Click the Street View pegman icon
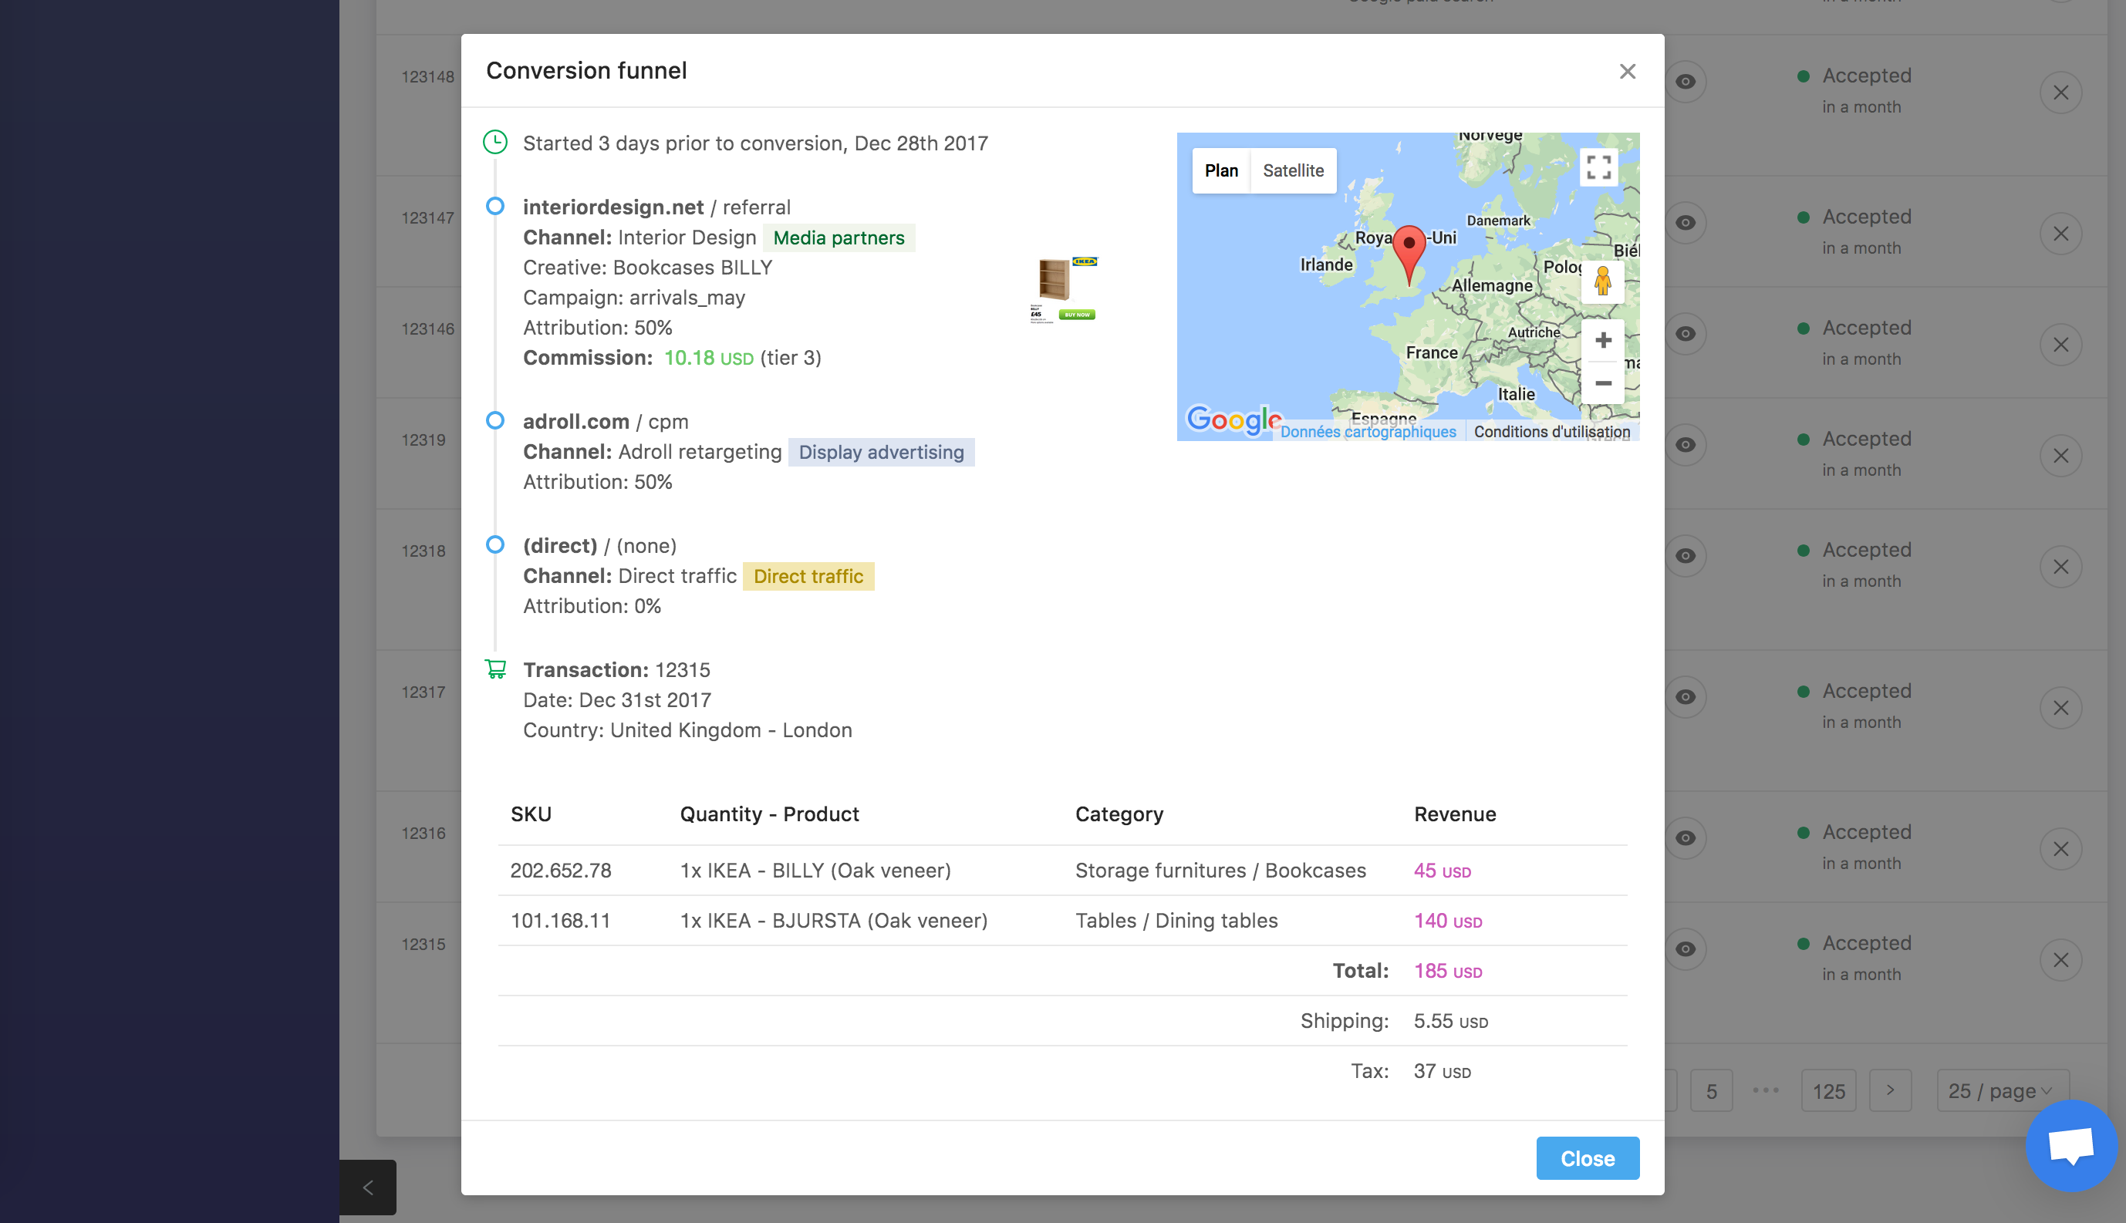 click(1602, 281)
